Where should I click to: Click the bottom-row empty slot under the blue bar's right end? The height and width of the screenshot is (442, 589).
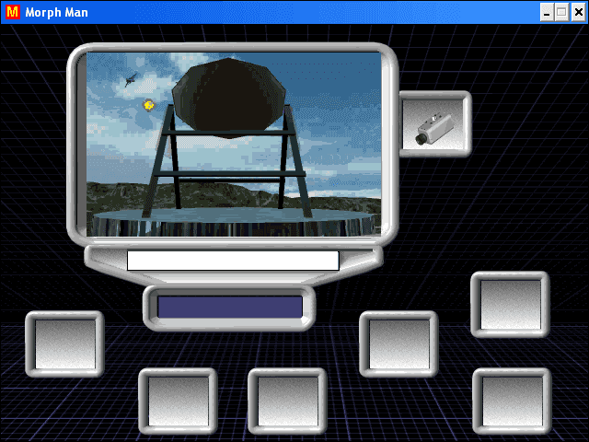287,401
